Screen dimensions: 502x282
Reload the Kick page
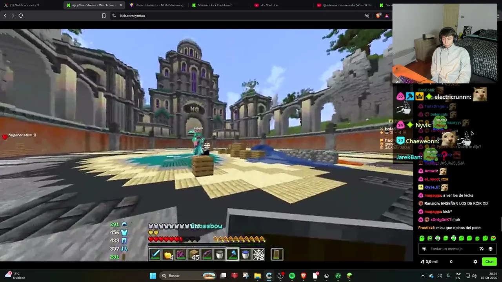[x=21, y=16]
